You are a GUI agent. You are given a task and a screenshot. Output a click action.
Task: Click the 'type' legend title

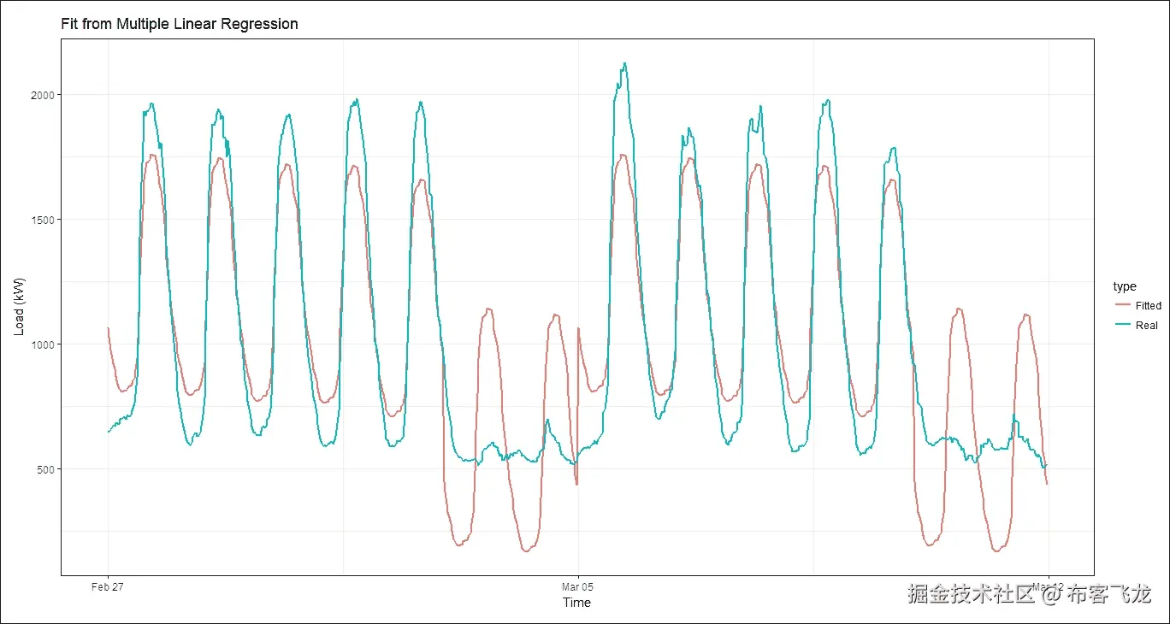pyautogui.click(x=1125, y=287)
